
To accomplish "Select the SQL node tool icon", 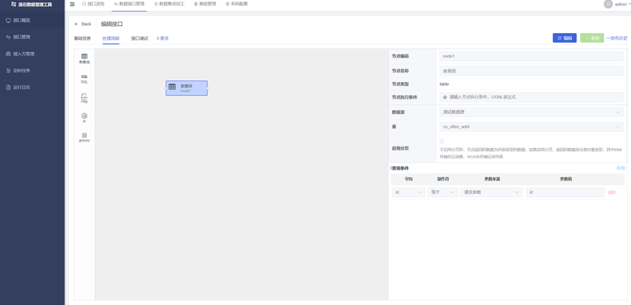I will point(84,79).
